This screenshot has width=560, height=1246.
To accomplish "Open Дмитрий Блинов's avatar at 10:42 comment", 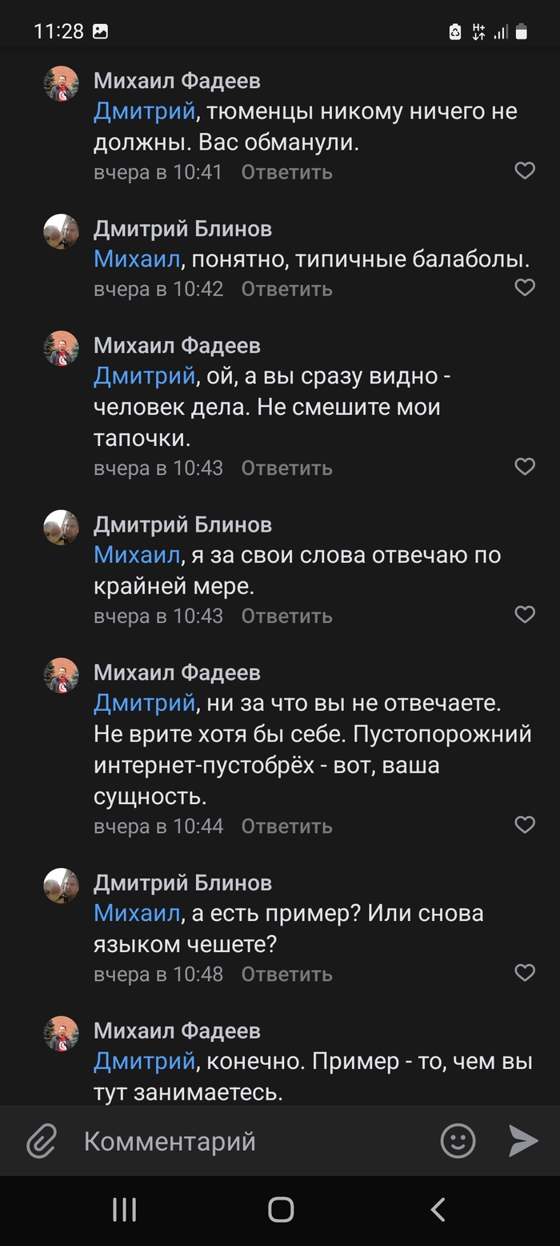I will [x=61, y=232].
